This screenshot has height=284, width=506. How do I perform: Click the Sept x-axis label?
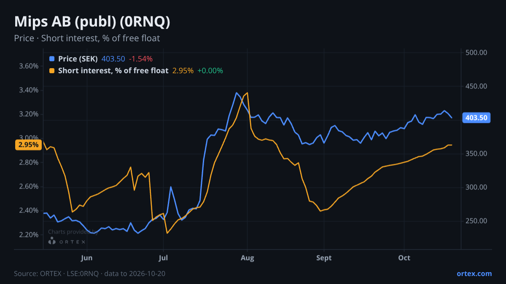coord(324,258)
